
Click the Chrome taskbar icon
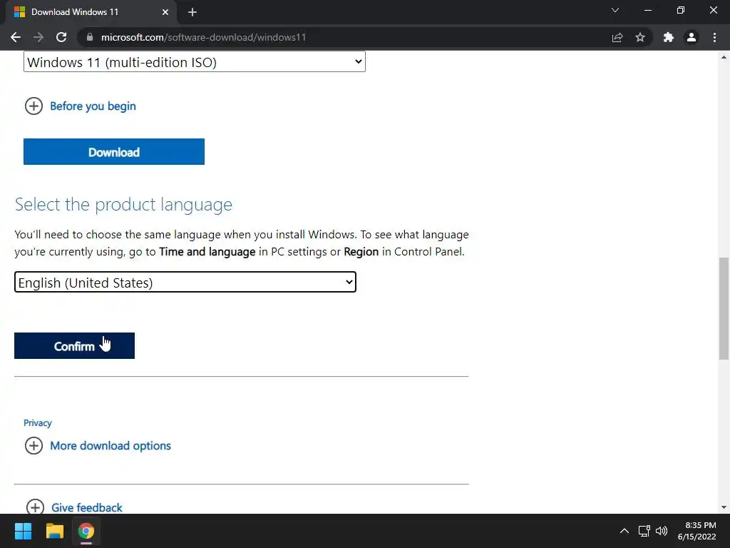click(86, 531)
